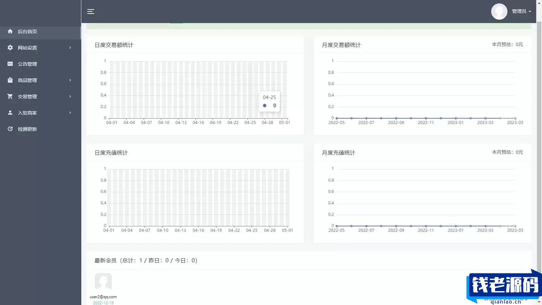Image resolution: width=542 pixels, height=305 pixels.
Task: Click the 2023-01 label in monthly recharge chart
Action: tap(456, 230)
